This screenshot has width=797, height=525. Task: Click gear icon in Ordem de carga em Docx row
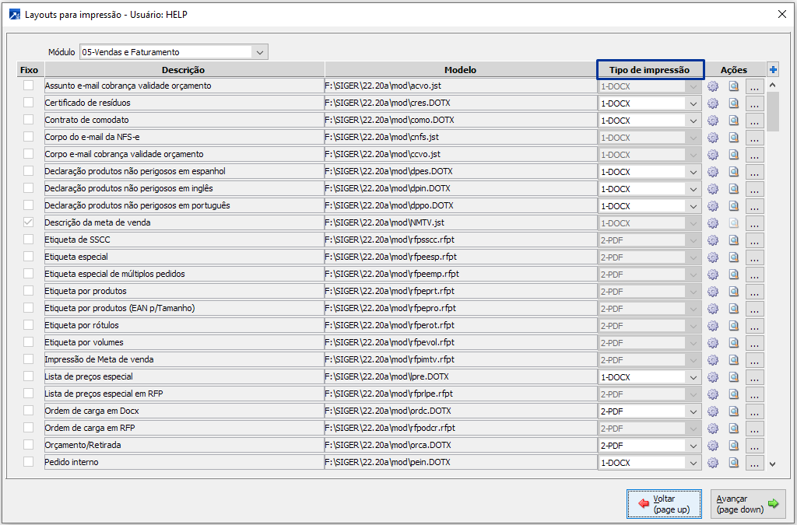tap(713, 411)
